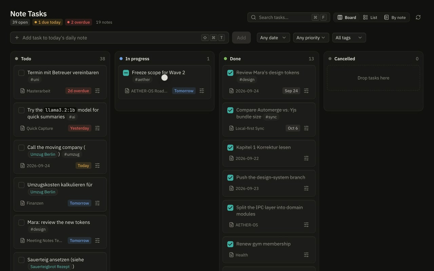Open the Sauerteigbrot Rezept note link

(50, 267)
